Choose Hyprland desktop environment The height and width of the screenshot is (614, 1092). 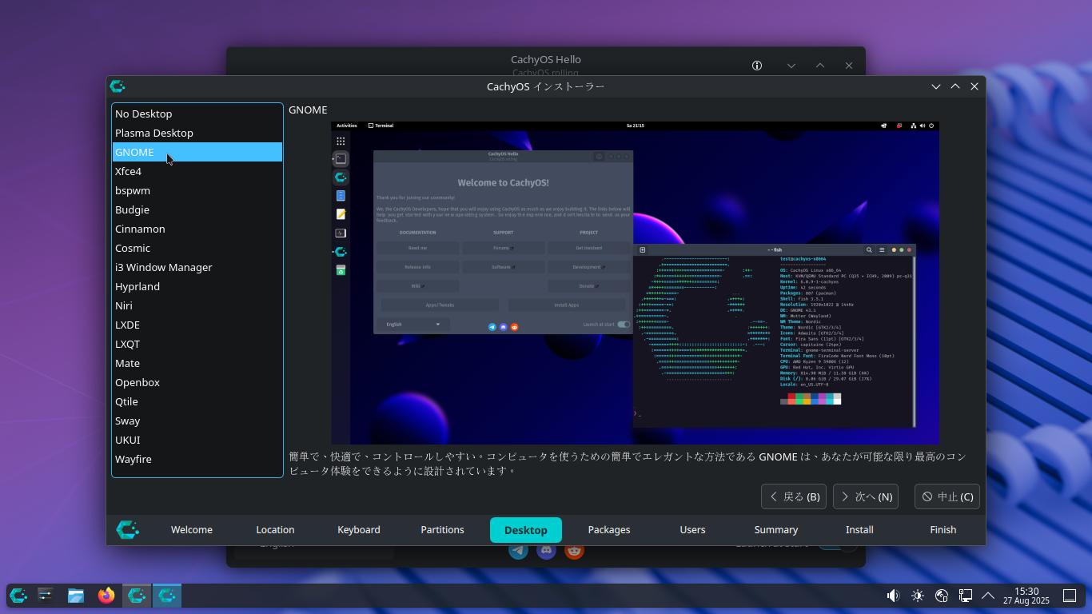137,286
